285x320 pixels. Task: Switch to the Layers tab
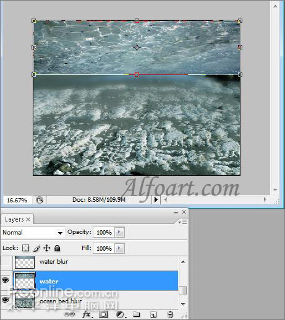pyautogui.click(x=14, y=219)
